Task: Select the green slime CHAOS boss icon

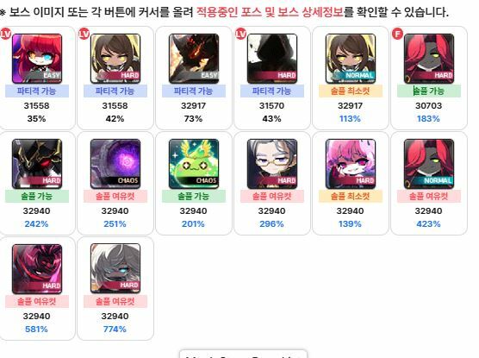Action: click(x=194, y=164)
